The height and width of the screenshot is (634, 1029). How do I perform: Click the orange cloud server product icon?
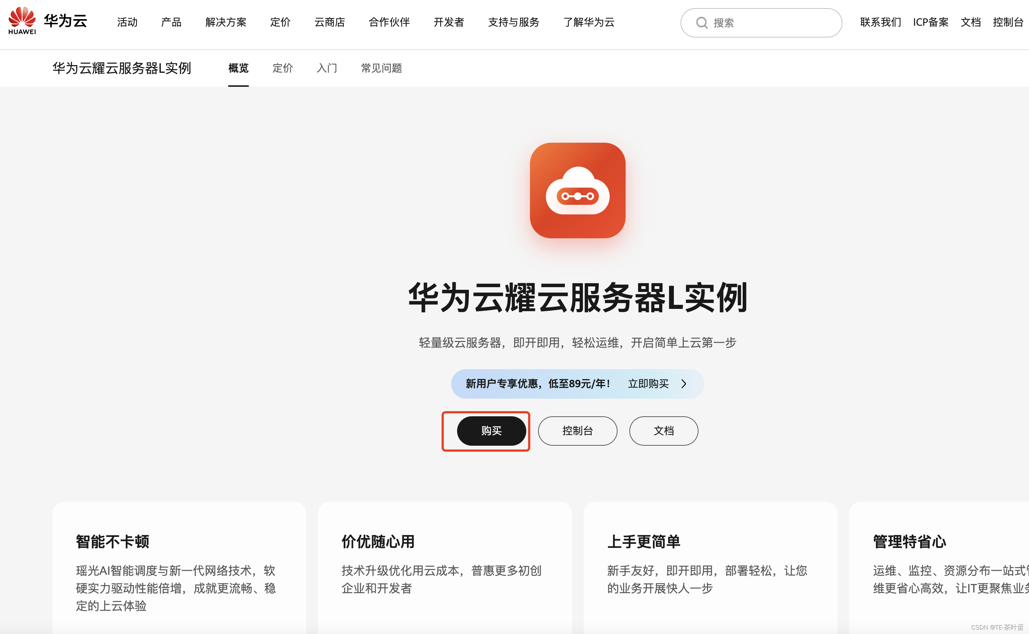point(577,192)
